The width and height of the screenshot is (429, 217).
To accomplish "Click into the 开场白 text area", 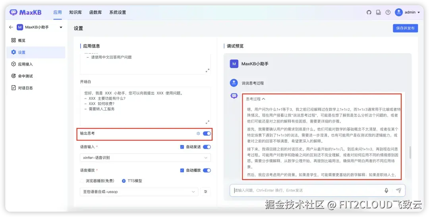I will 145,107.
